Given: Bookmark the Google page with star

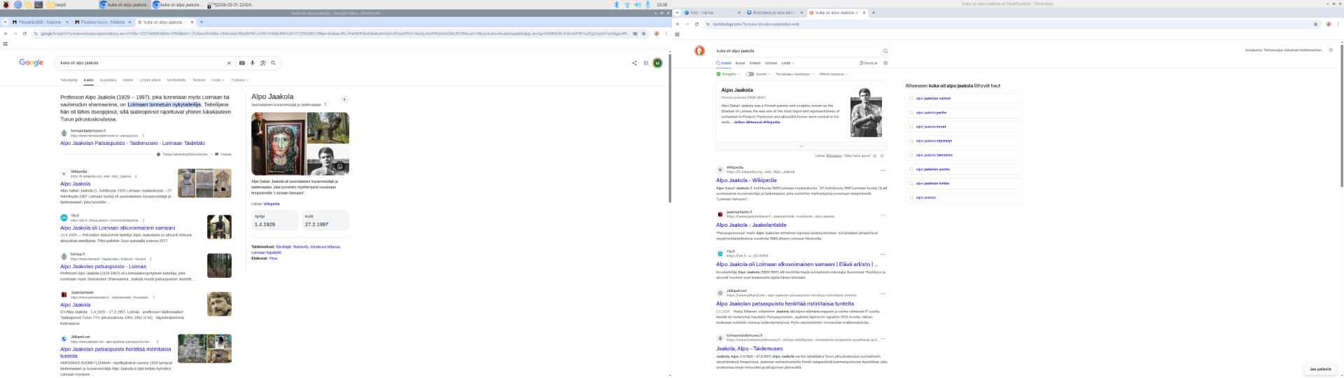Looking at the screenshot, I should pos(644,34).
